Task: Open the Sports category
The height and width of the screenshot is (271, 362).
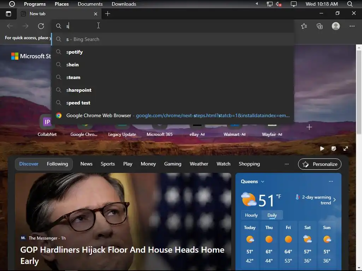Action: [107, 164]
